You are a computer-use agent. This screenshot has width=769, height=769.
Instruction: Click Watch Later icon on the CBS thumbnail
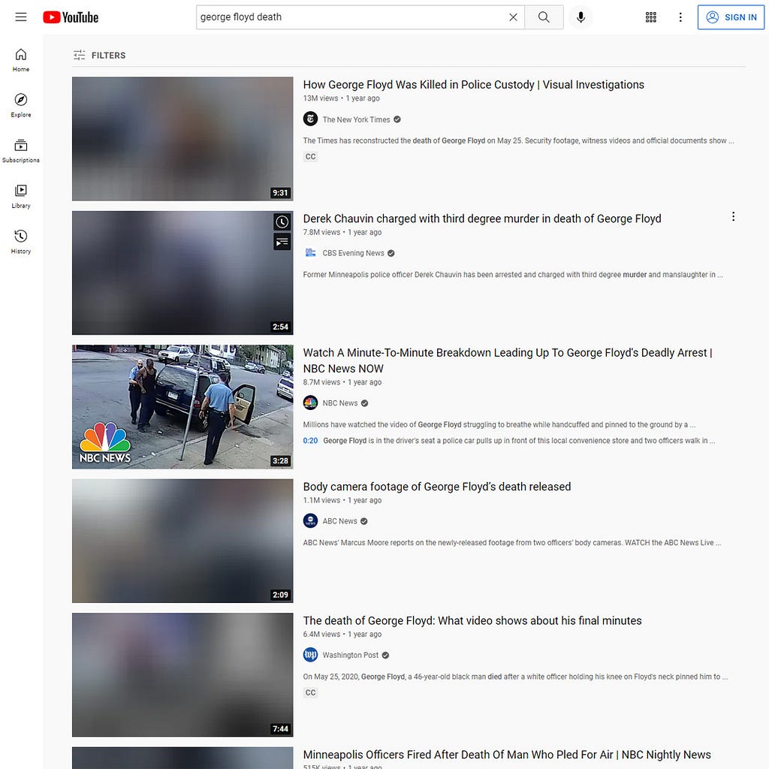click(x=282, y=222)
